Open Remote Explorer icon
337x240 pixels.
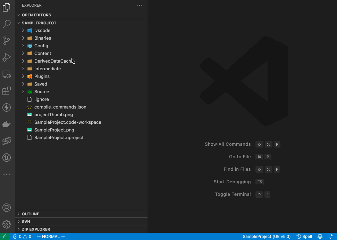tap(7, 74)
